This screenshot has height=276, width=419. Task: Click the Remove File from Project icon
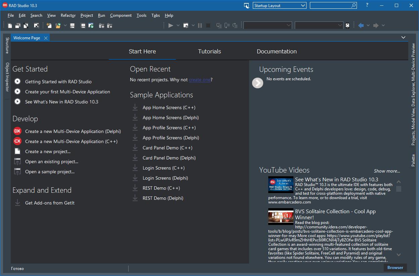109,26
